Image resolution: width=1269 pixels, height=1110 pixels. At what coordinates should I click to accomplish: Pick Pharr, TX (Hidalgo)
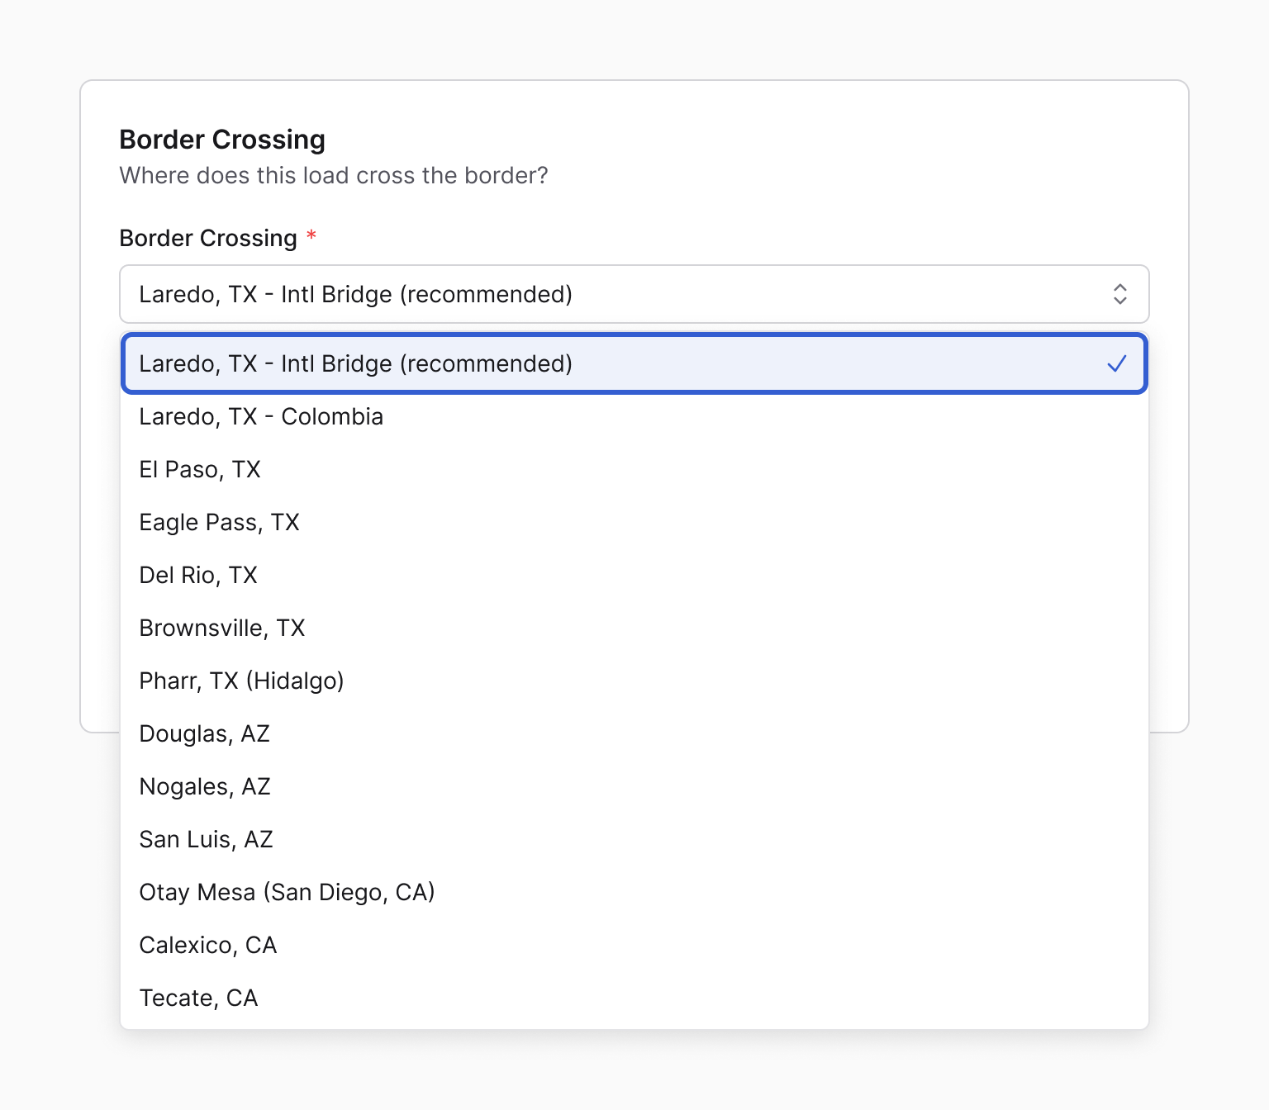coord(634,681)
